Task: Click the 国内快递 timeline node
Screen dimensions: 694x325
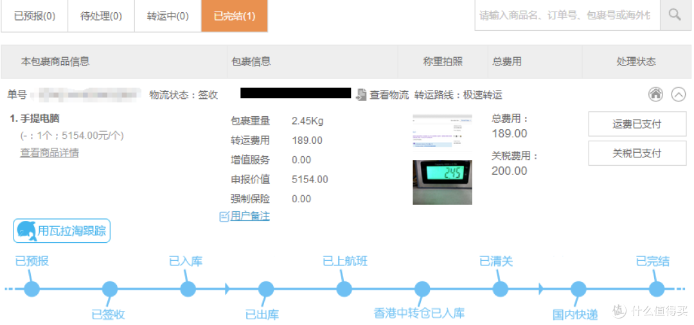Action: (578, 289)
